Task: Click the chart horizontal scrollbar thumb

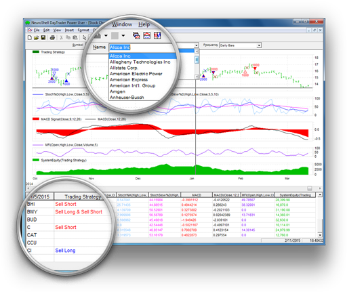Action: click(310, 188)
